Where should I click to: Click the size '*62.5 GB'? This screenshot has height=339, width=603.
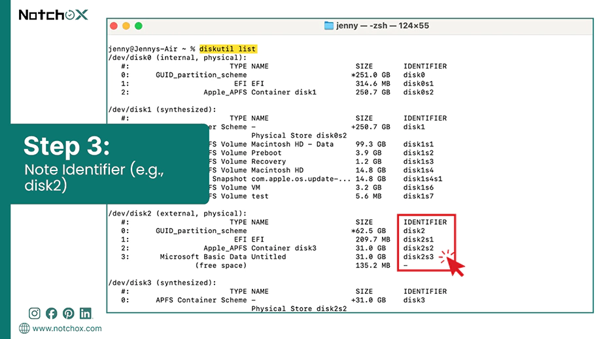[x=369, y=231]
